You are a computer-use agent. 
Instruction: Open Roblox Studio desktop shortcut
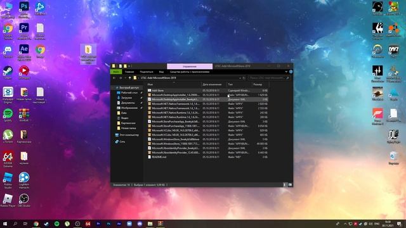pyautogui.click(x=8, y=180)
